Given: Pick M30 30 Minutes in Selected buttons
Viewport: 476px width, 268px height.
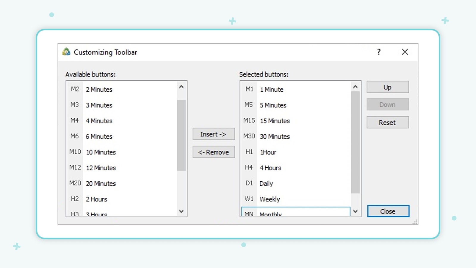Looking at the screenshot, I should (x=296, y=136).
